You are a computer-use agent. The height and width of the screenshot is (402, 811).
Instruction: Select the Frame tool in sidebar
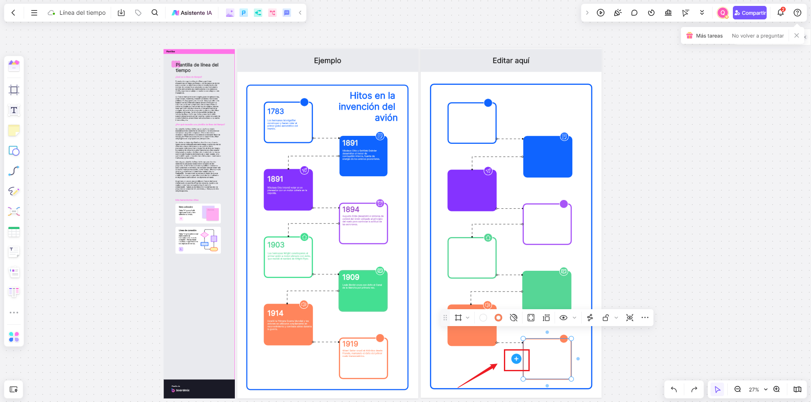[14, 90]
